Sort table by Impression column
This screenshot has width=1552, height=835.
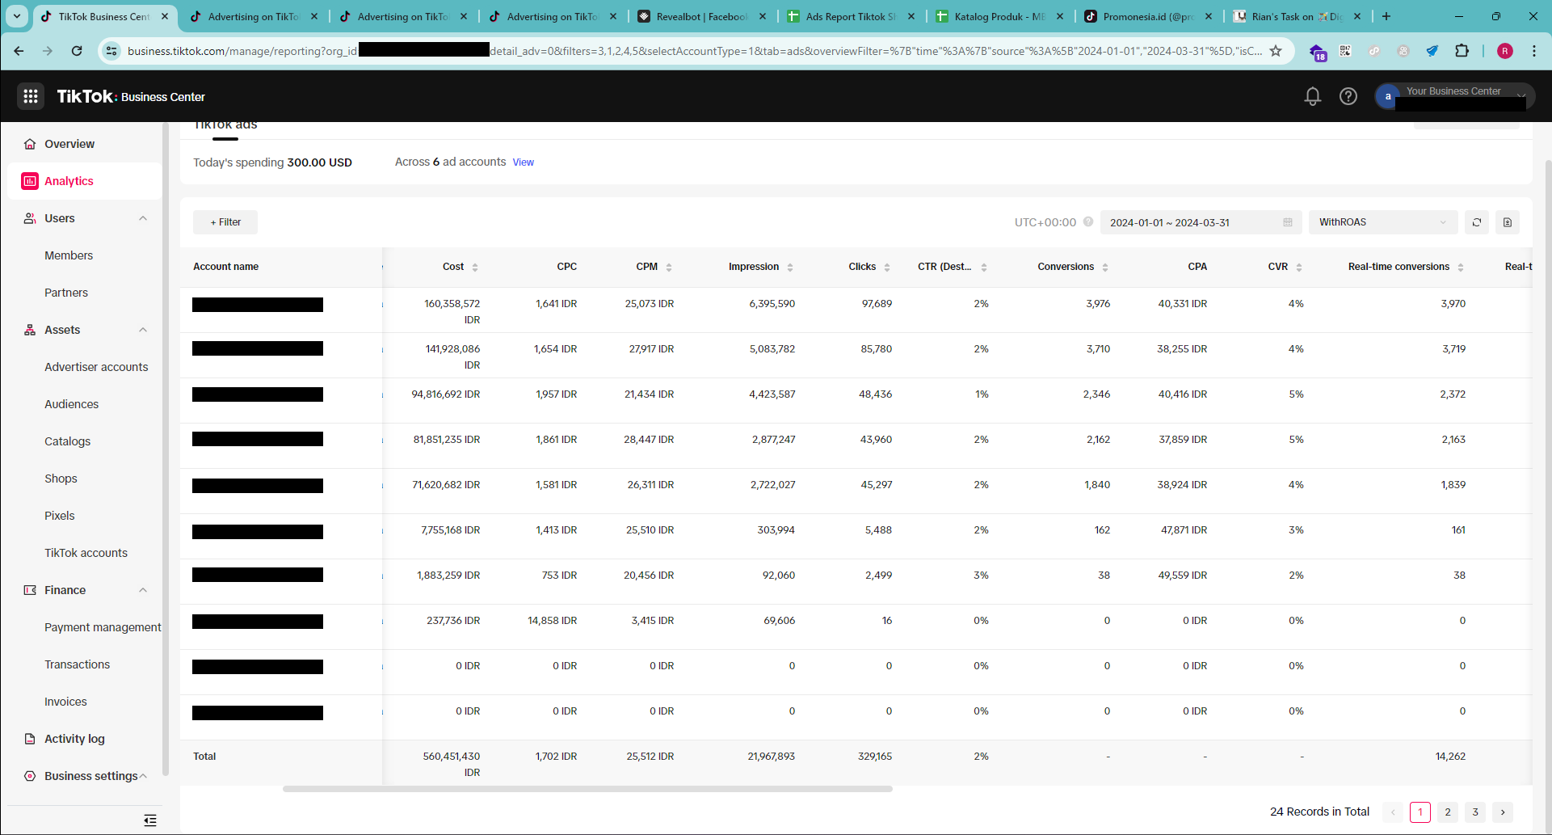click(789, 268)
